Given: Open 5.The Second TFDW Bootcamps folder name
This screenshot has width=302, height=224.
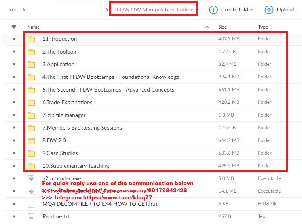Looking at the screenshot, I should [x=108, y=90].
